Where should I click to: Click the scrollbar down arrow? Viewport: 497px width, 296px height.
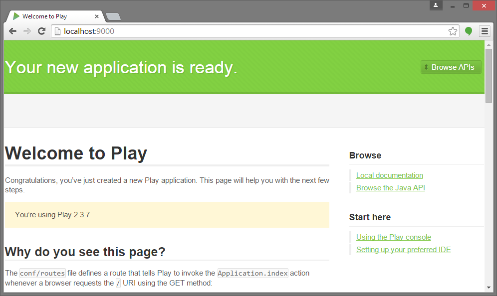[x=489, y=288]
